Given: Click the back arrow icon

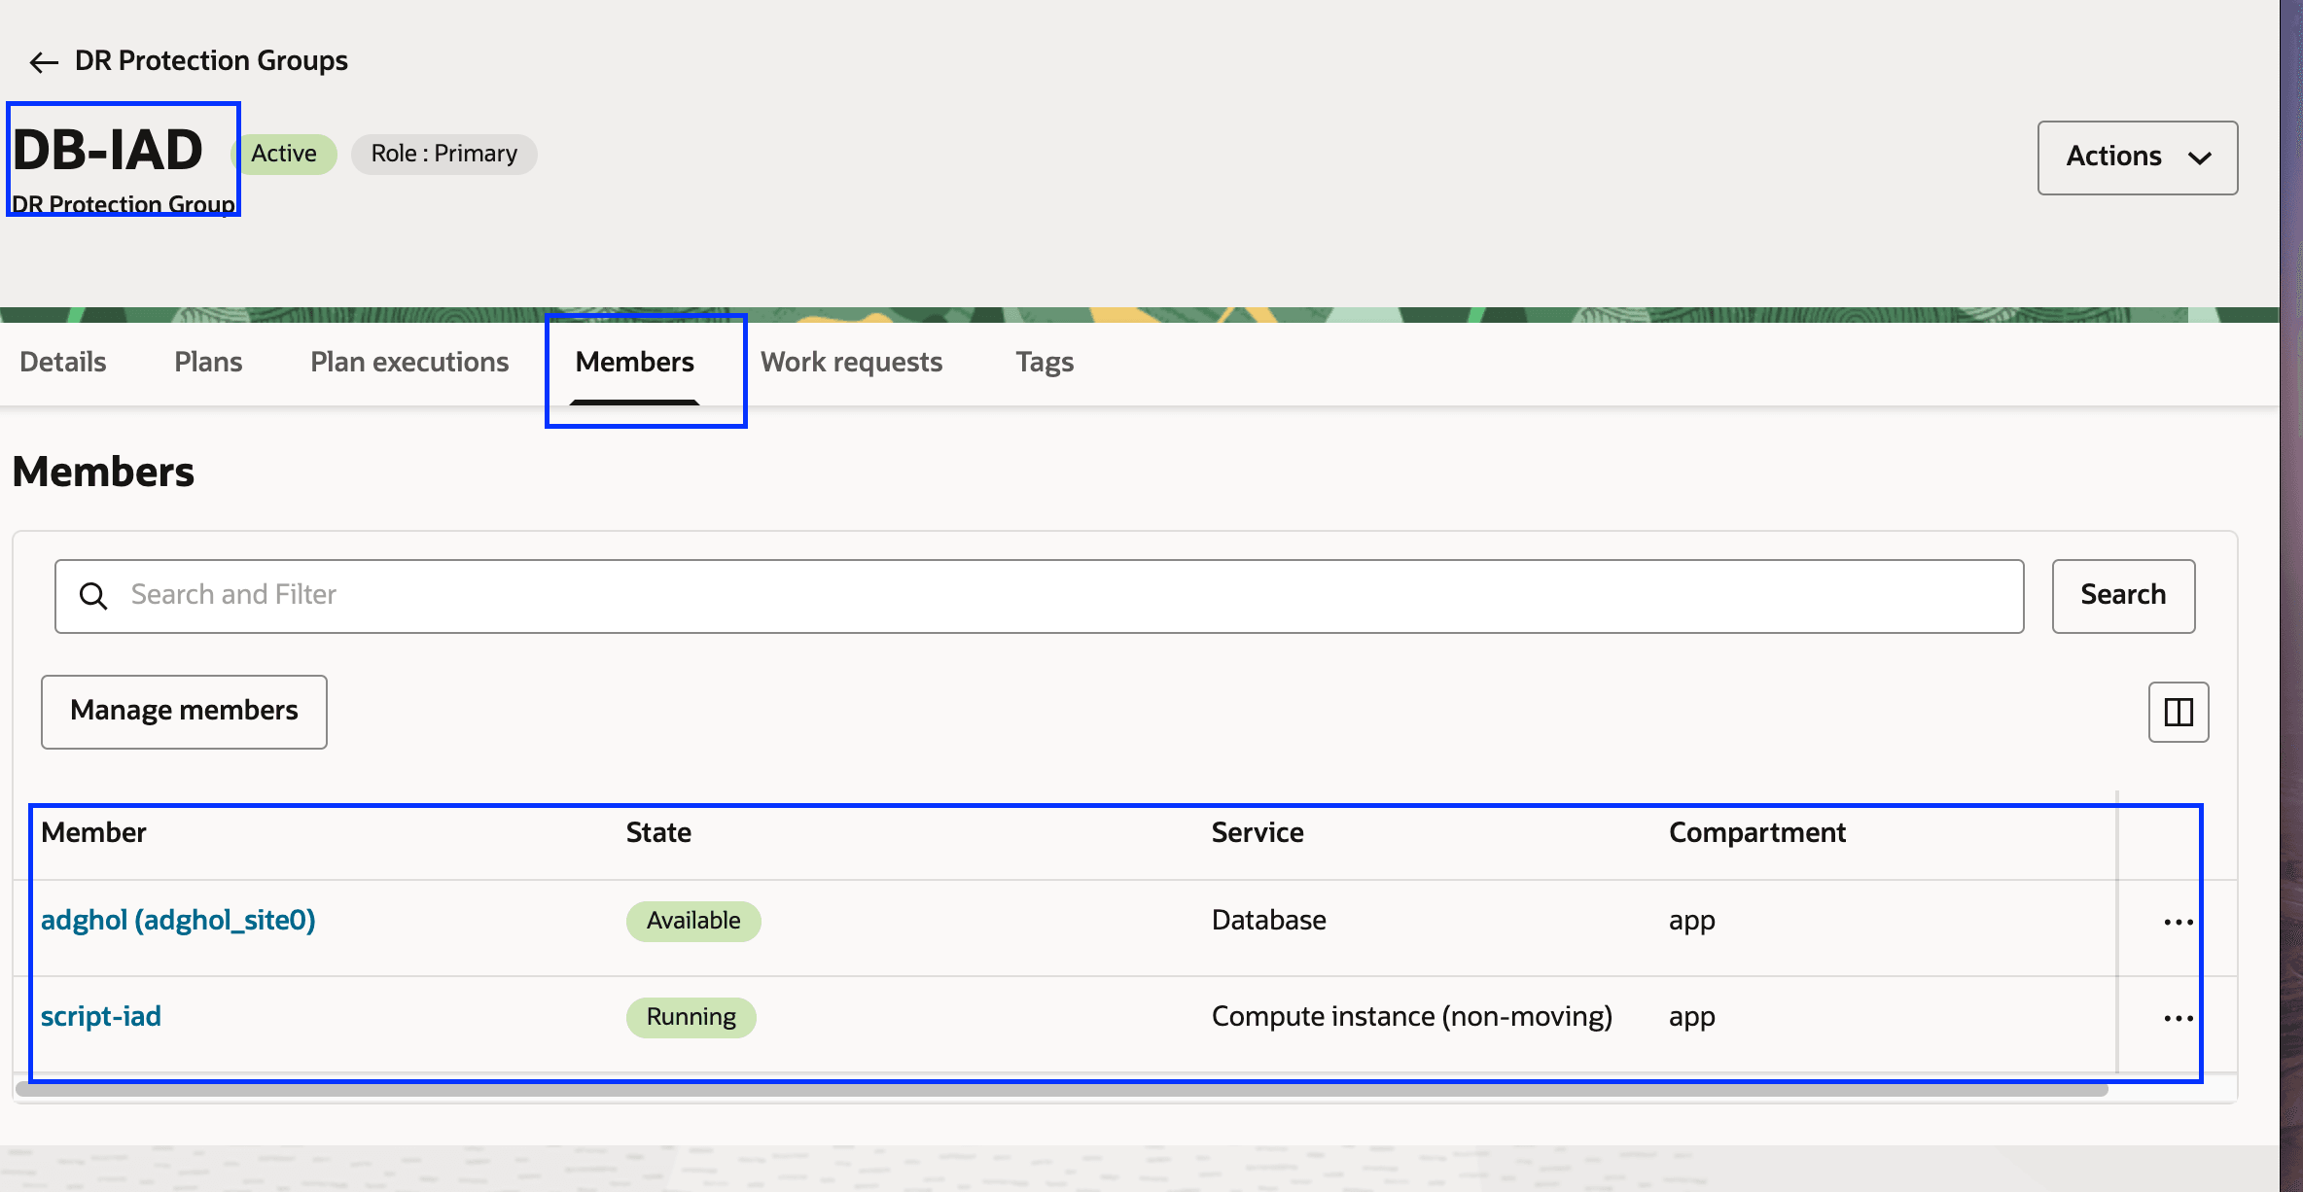Looking at the screenshot, I should [44, 62].
